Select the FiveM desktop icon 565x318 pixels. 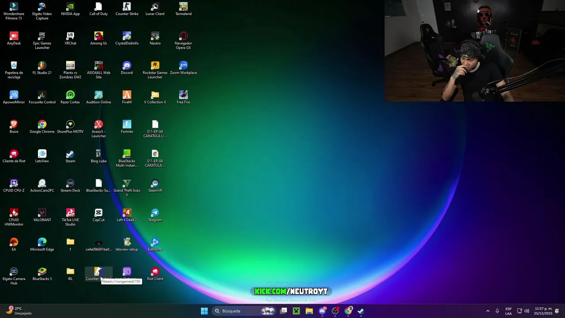coord(127,97)
